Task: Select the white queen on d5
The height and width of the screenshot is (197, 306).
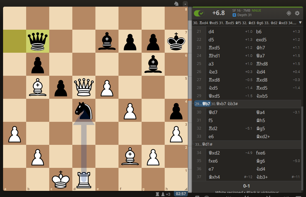Action: (x=84, y=87)
